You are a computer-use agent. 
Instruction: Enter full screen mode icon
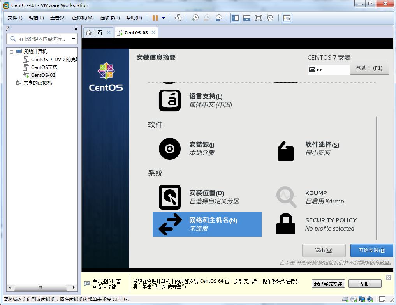tap(259, 18)
